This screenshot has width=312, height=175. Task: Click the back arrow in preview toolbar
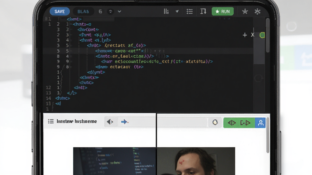(110, 122)
